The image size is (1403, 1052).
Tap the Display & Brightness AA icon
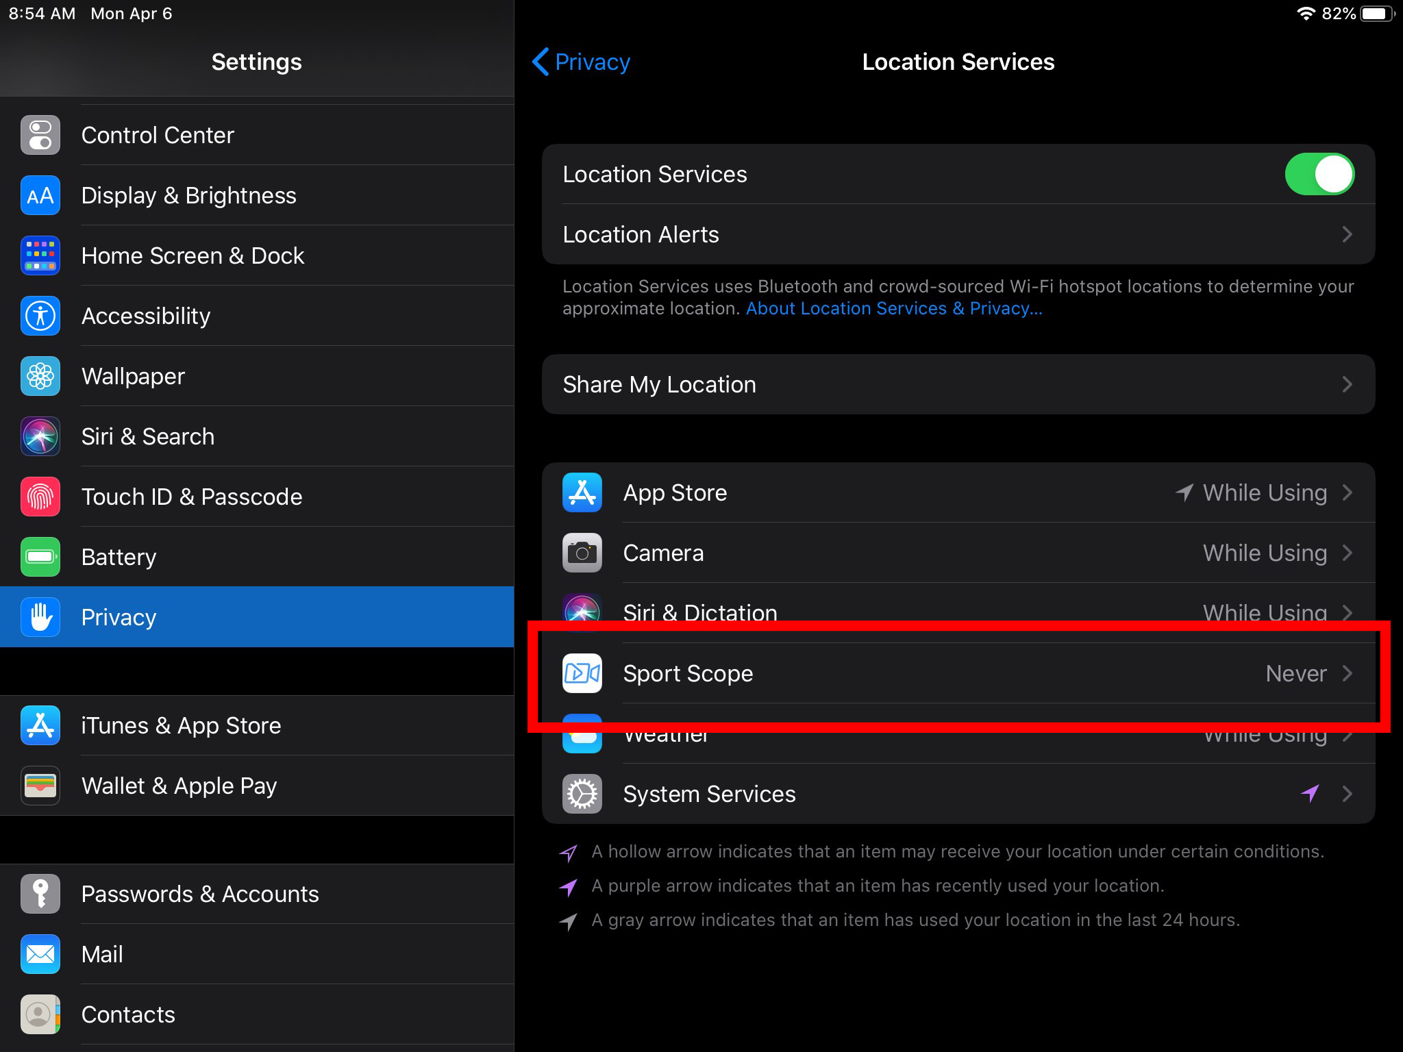click(40, 195)
